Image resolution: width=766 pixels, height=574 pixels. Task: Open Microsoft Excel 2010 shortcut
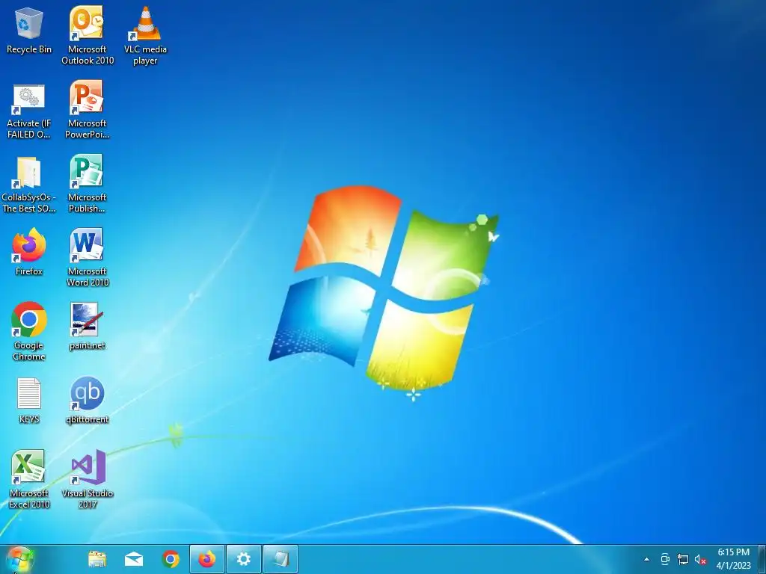(x=29, y=480)
